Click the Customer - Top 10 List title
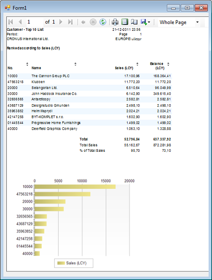The height and width of the screenshot is (280, 212). pyautogui.click(x=25, y=29)
